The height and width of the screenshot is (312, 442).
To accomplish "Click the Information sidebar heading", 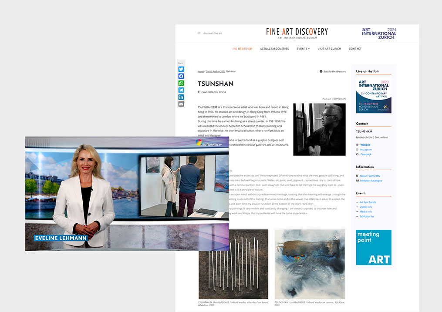I will tap(365, 167).
